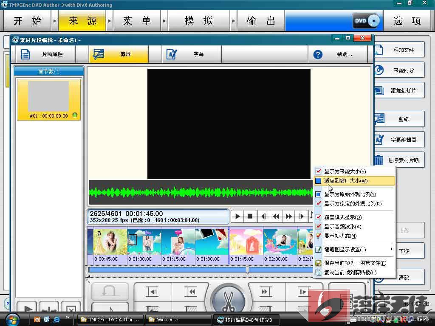Jump to previous keyframe marker button
Viewport: 435px width, 326px height.
pos(191,292)
